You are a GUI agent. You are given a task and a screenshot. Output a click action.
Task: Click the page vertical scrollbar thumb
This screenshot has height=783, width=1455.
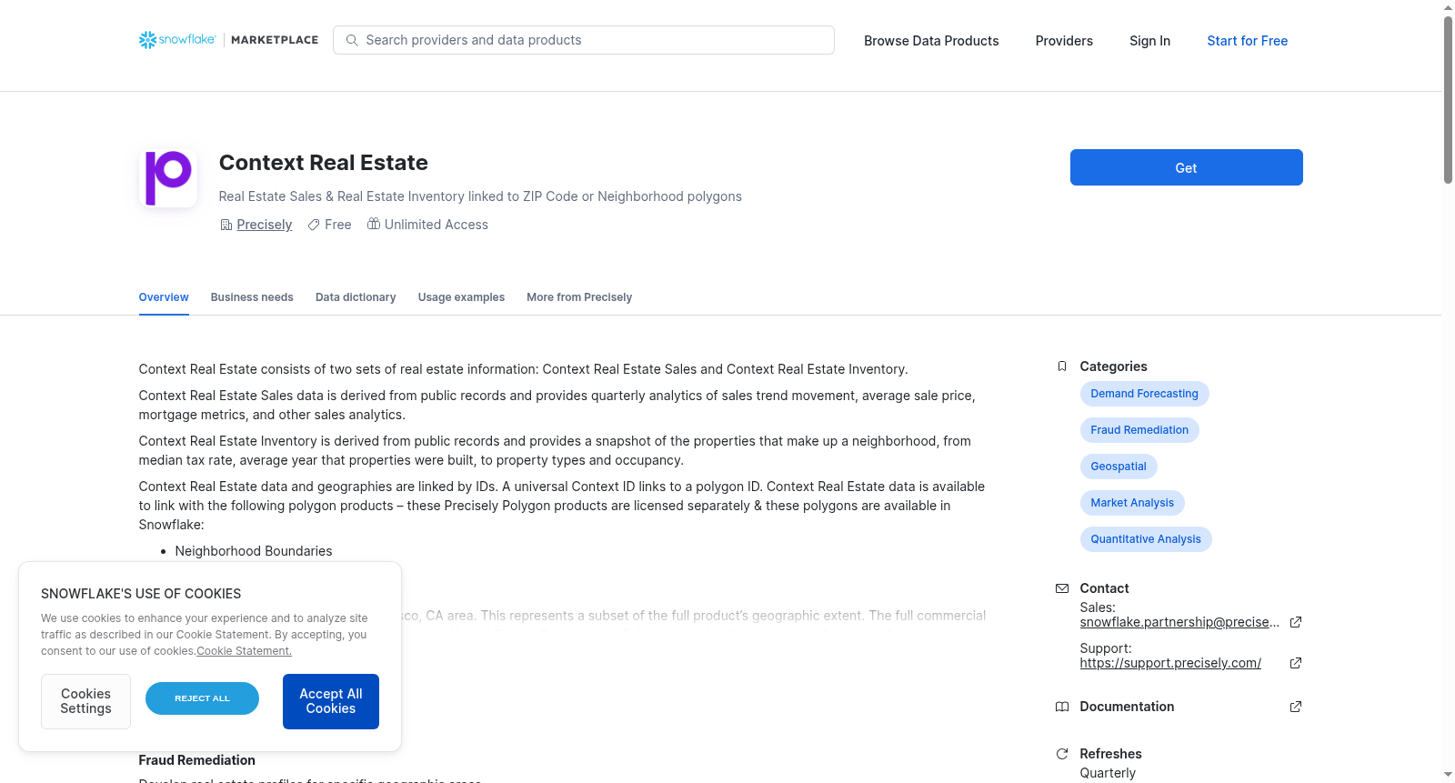point(1448,100)
